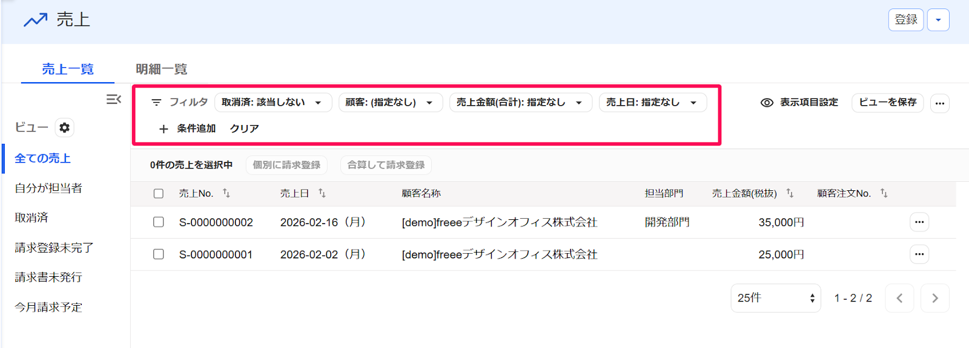Sort by 売上No. using its sort arrows

[x=227, y=193]
